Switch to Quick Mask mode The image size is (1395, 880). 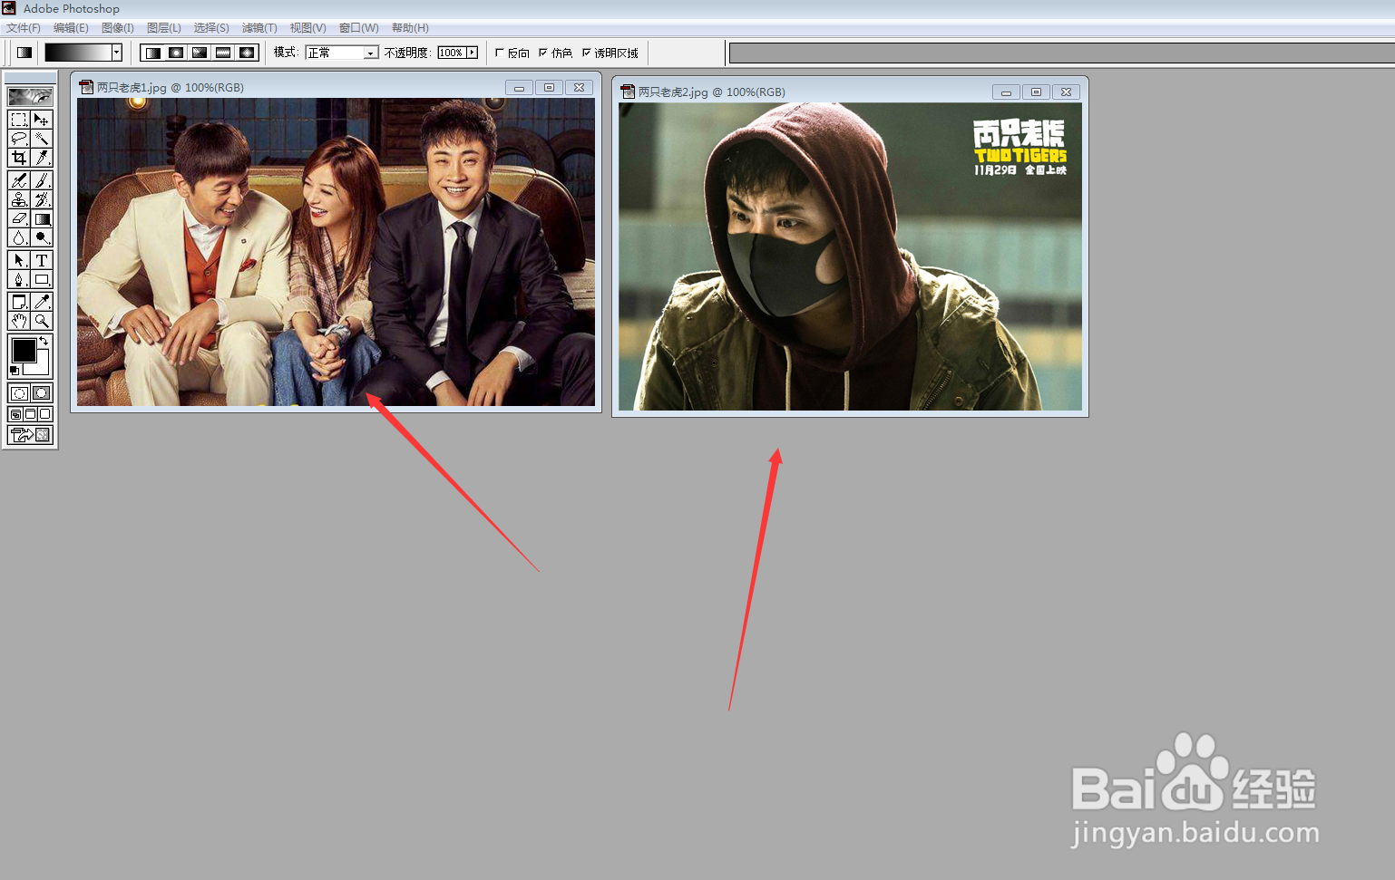(42, 393)
